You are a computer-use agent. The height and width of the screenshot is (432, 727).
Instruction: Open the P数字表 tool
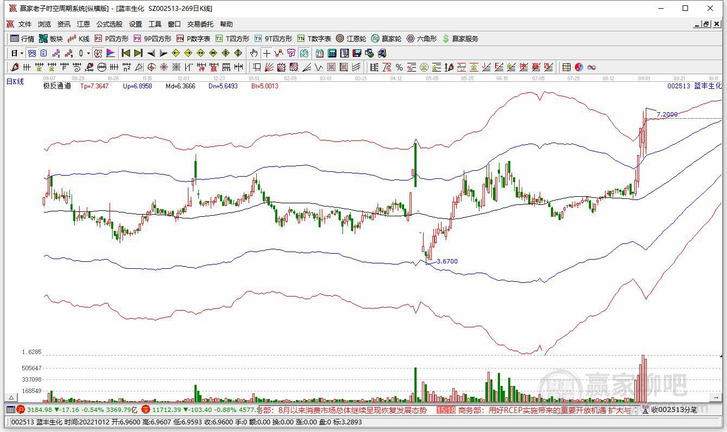click(193, 38)
